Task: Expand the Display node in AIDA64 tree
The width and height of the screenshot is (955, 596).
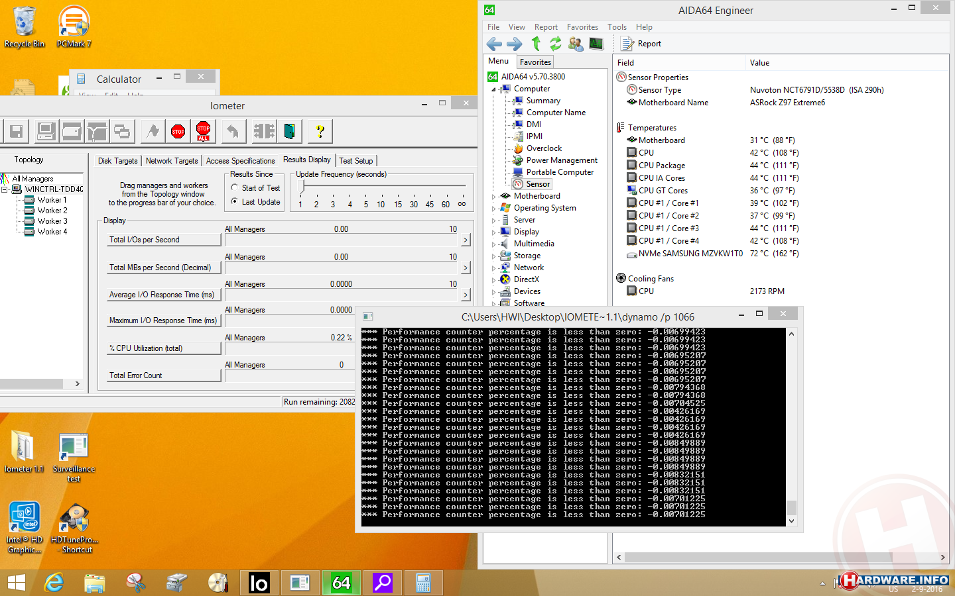Action: (493, 232)
